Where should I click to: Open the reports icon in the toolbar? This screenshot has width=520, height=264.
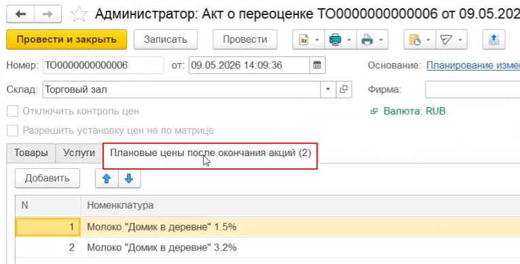(303, 40)
